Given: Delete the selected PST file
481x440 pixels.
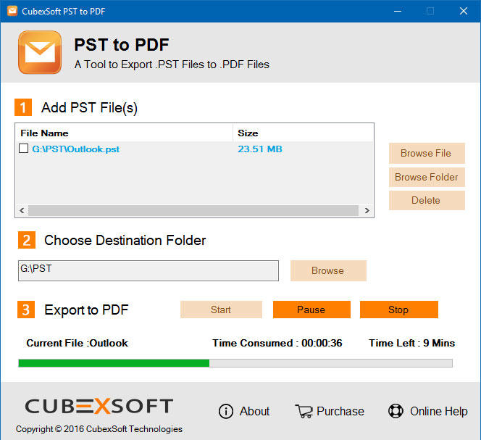Looking at the screenshot, I should point(426,201).
